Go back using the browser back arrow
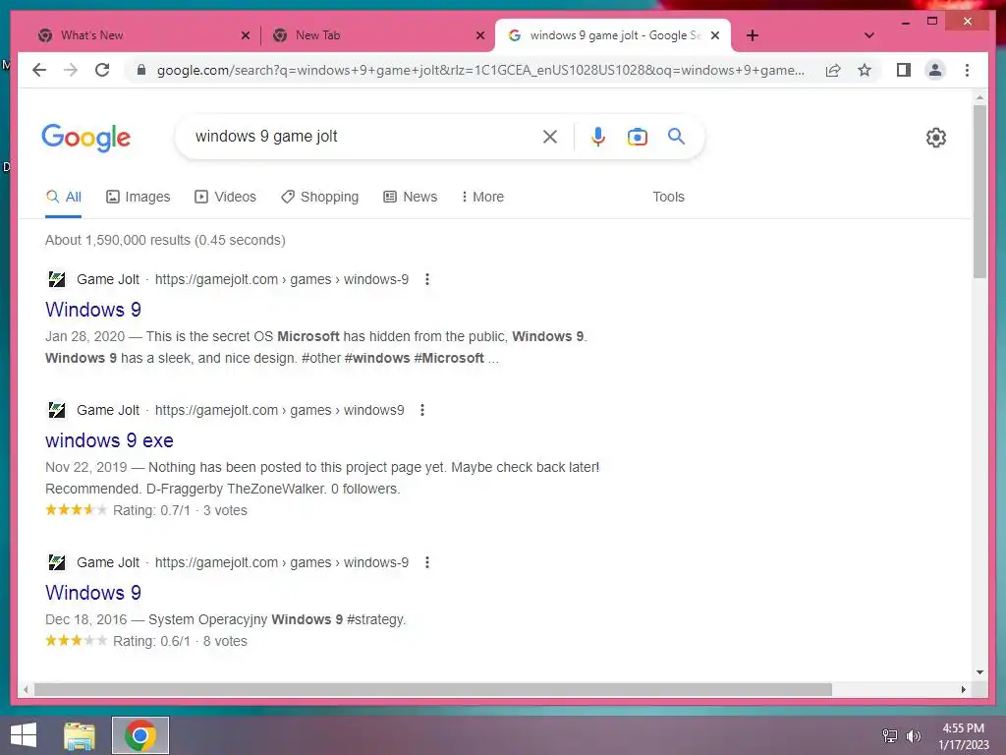This screenshot has width=1006, height=755. 39,70
